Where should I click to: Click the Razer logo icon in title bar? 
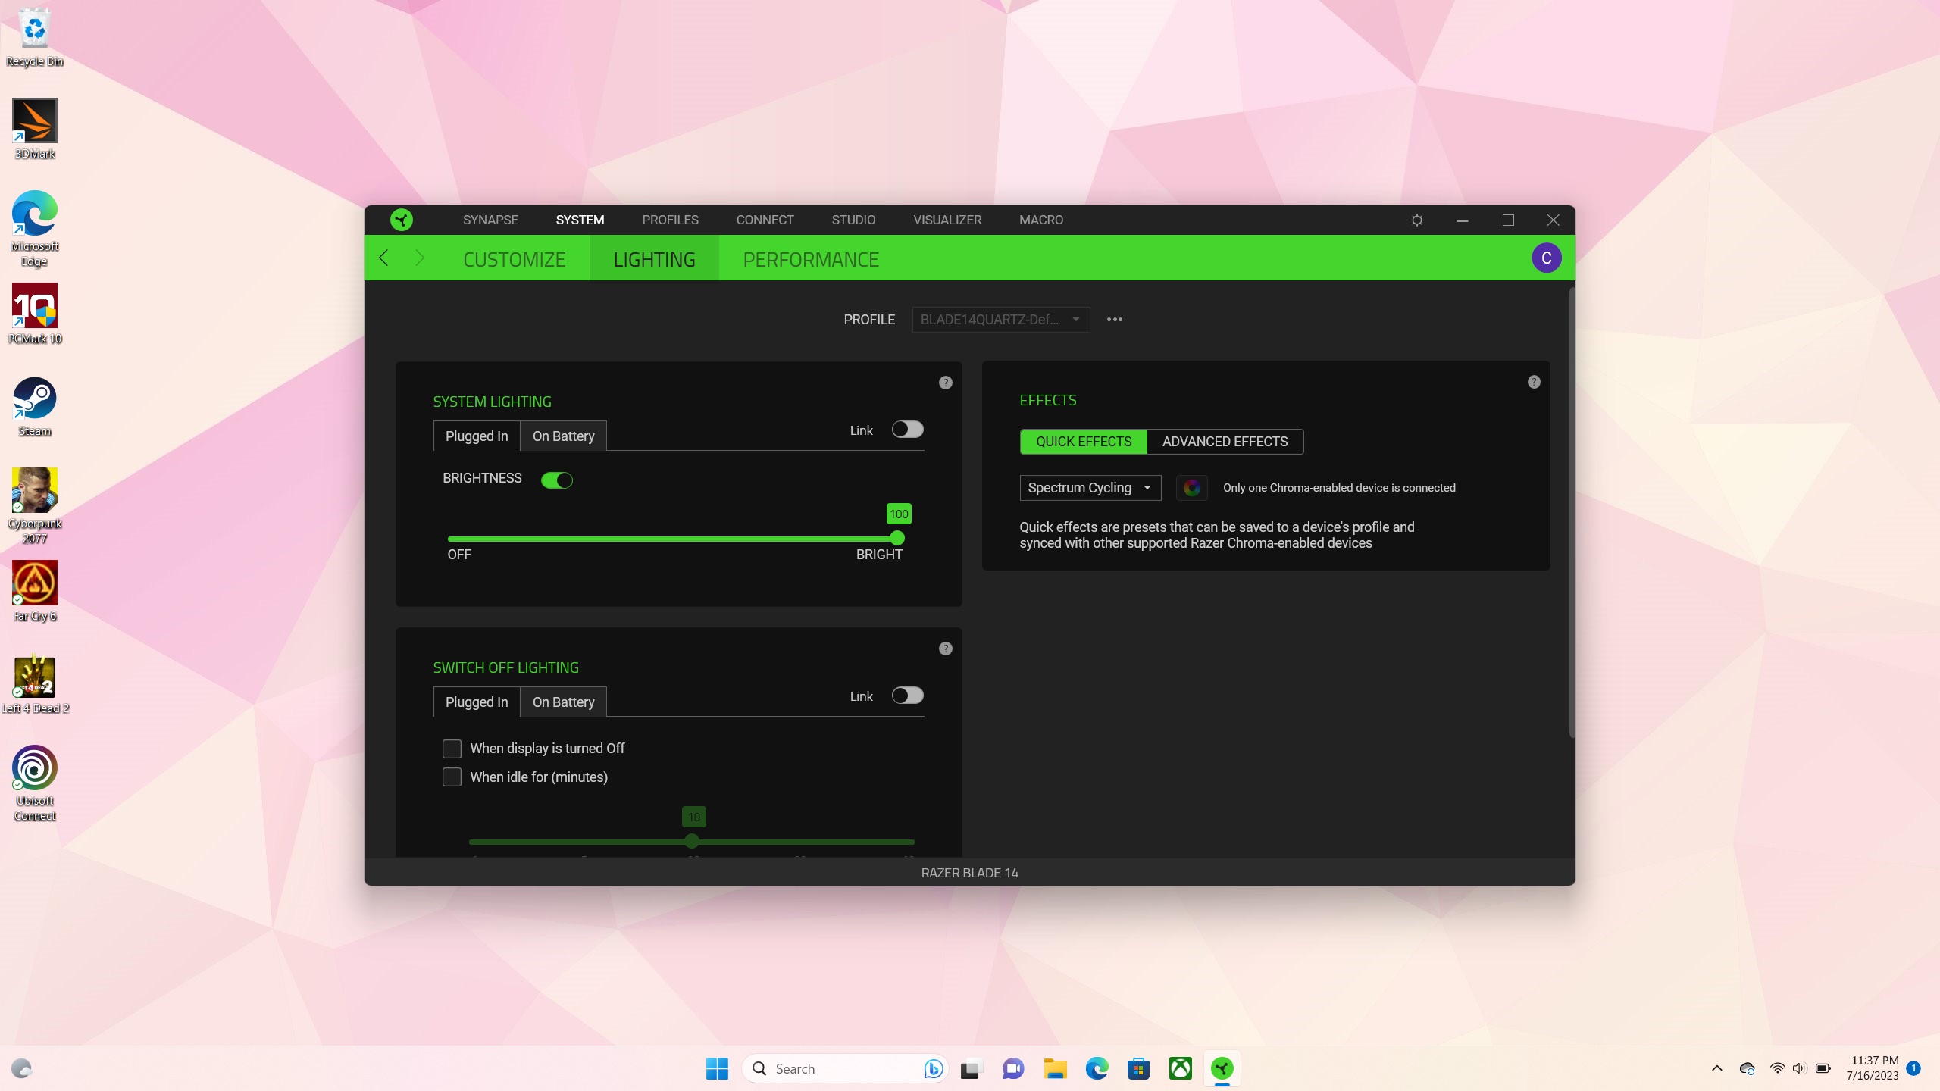coord(402,220)
